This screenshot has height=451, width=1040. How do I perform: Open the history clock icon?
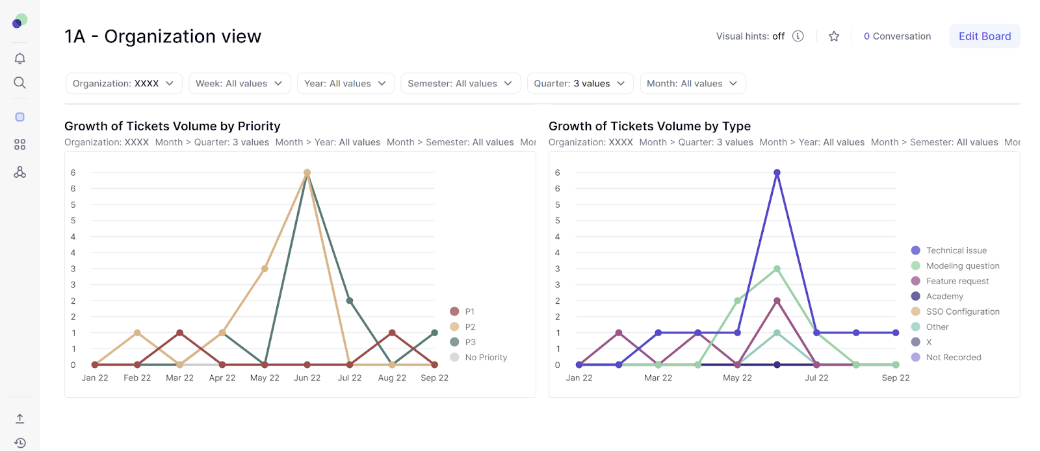pyautogui.click(x=20, y=443)
